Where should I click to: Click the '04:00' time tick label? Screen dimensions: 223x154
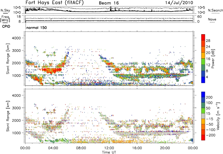[x=53, y=148]
